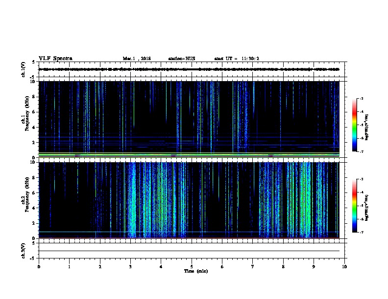The height and width of the screenshot is (299, 388).
Task: Click the flat ch.3 voltage trace line
Action: coord(189,251)
